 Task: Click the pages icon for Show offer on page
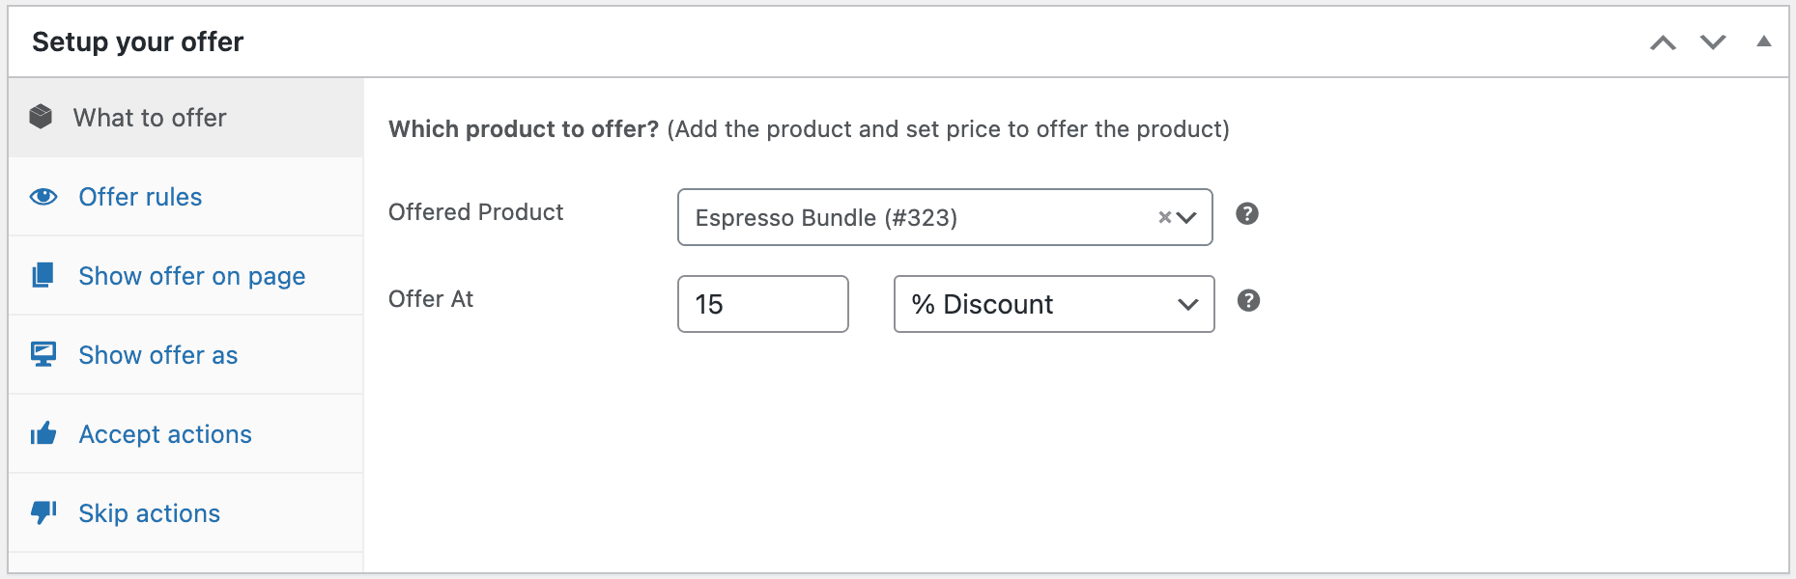[x=43, y=275]
